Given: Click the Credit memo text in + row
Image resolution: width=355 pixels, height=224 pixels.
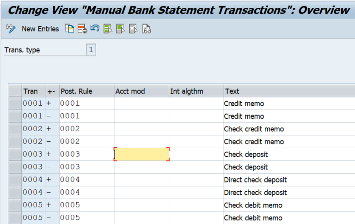Looking at the screenshot, I should 244,103.
